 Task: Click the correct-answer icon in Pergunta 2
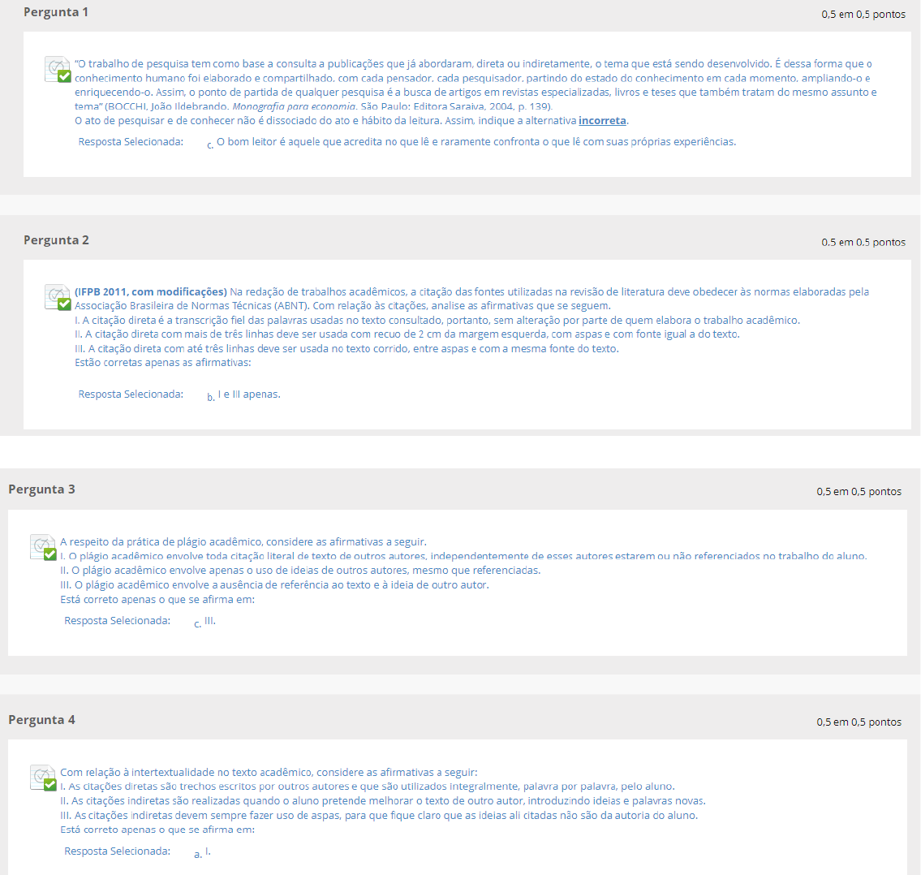pyautogui.click(x=58, y=298)
